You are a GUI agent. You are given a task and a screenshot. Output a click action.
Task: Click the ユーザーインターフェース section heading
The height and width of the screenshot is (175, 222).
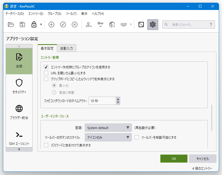point(55,116)
